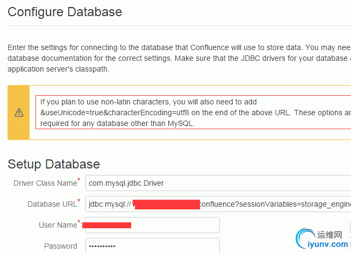Click the red asterisk beside Driver Class Name

pos(79,179)
